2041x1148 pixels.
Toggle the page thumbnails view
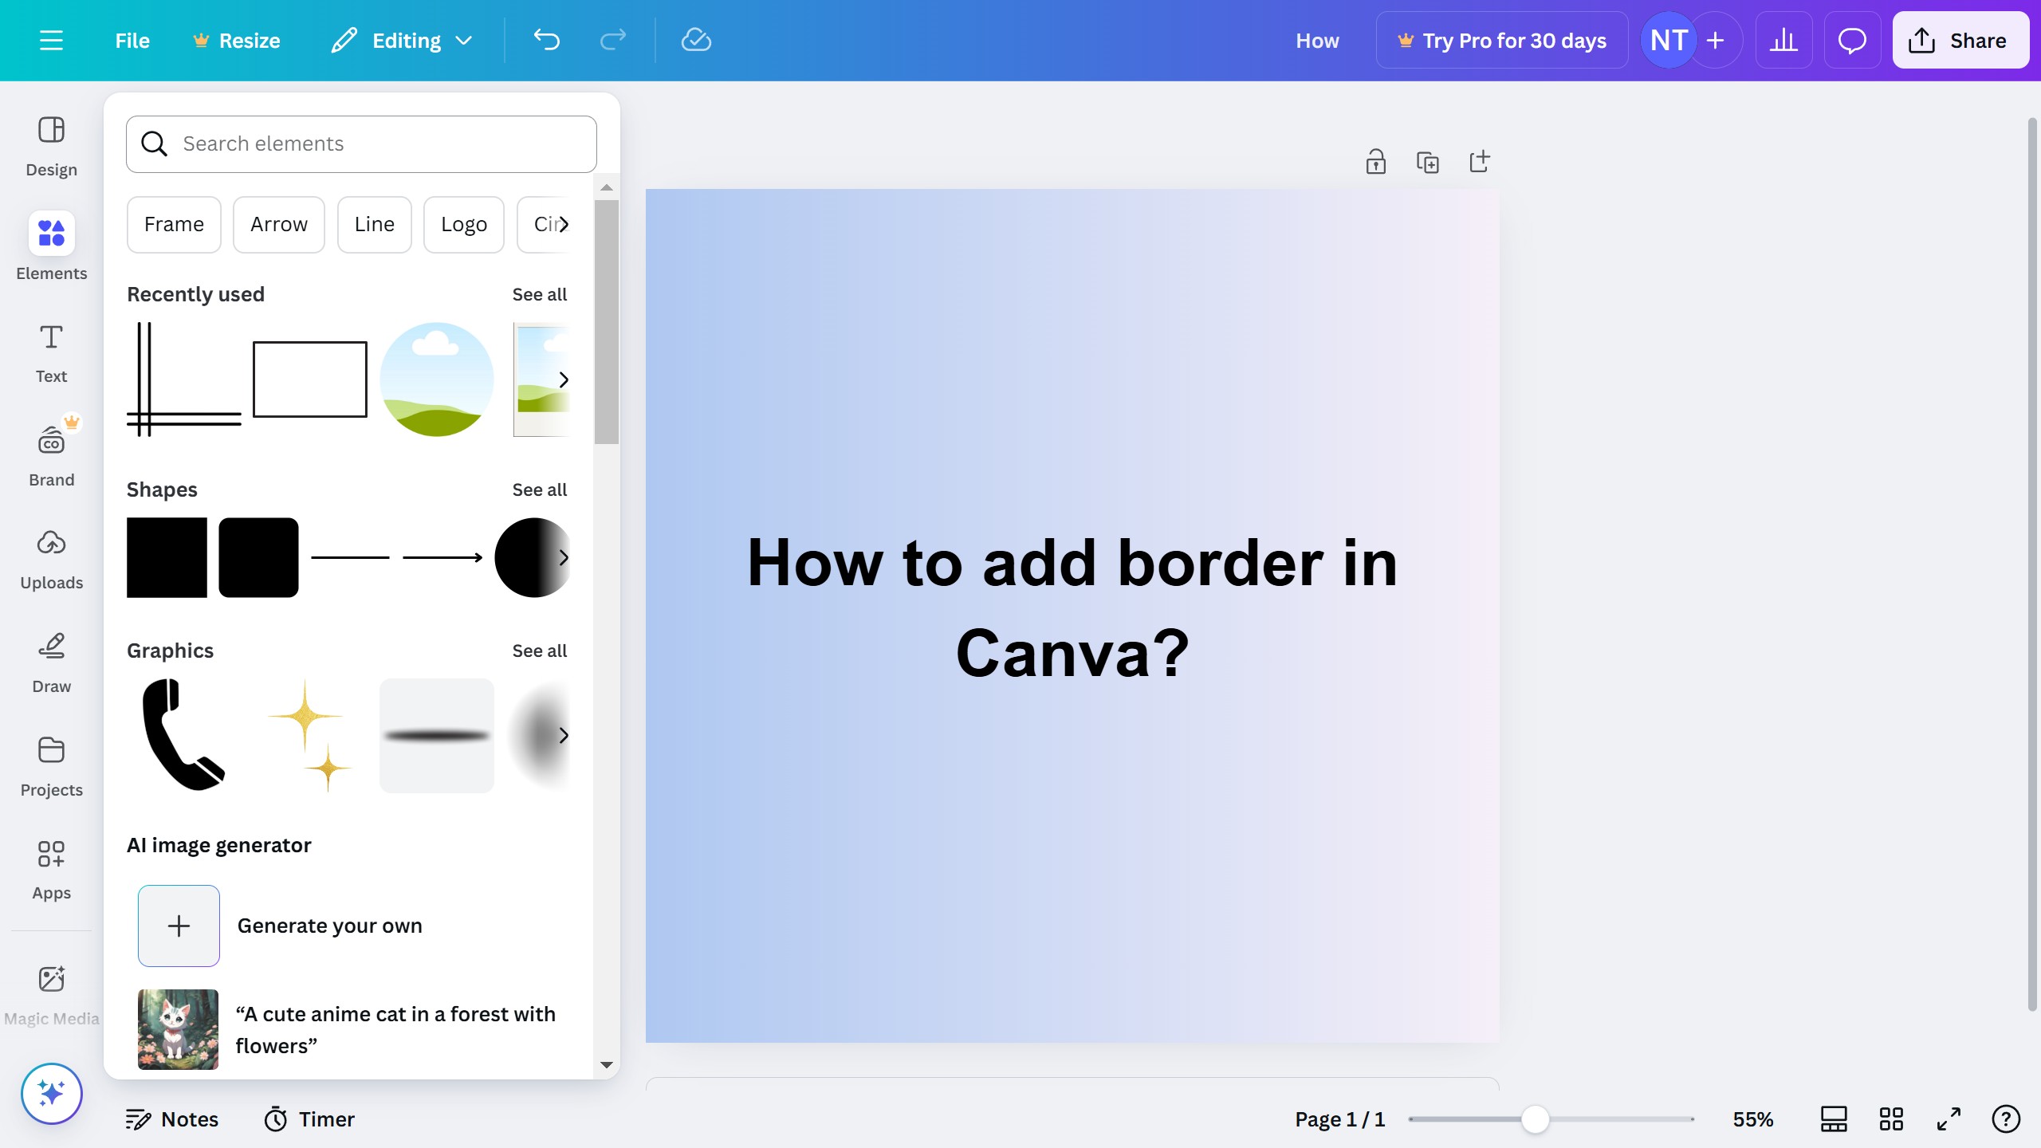click(x=1834, y=1119)
